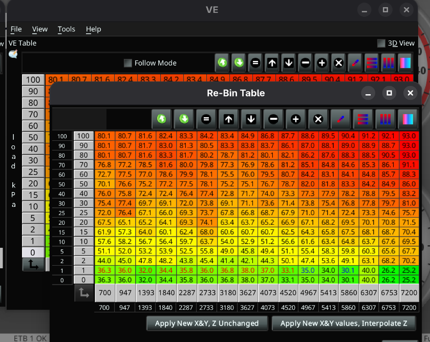
Task: Click the color gradient icon in Re-Bin toolbar
Action: tap(407, 119)
